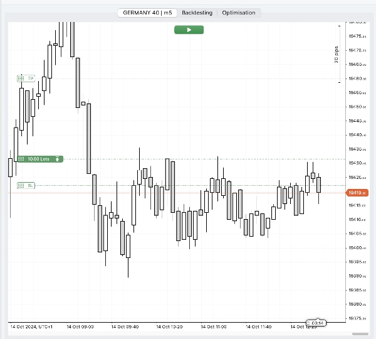Grab the grip icon on SL label
This screenshot has width=376, height=339.
[21, 186]
